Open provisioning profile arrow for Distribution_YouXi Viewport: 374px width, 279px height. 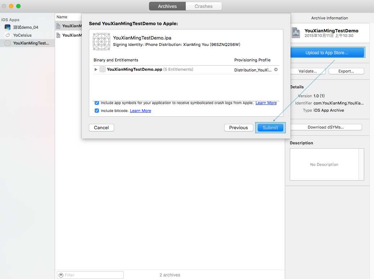pyautogui.click(x=276, y=70)
